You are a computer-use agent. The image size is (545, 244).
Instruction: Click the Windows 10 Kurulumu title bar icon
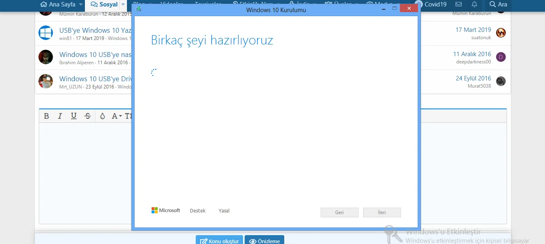139,9
